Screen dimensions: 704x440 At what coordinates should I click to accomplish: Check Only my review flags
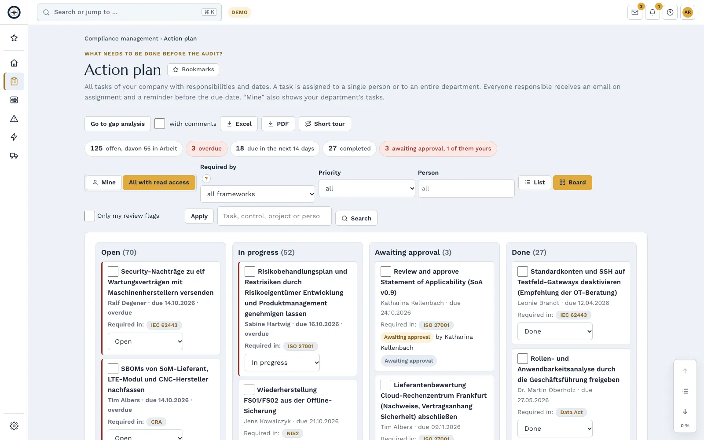point(90,216)
